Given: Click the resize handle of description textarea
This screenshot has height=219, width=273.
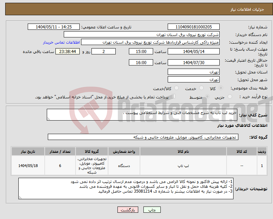Looking at the screenshot, I should tap(49, 119).
